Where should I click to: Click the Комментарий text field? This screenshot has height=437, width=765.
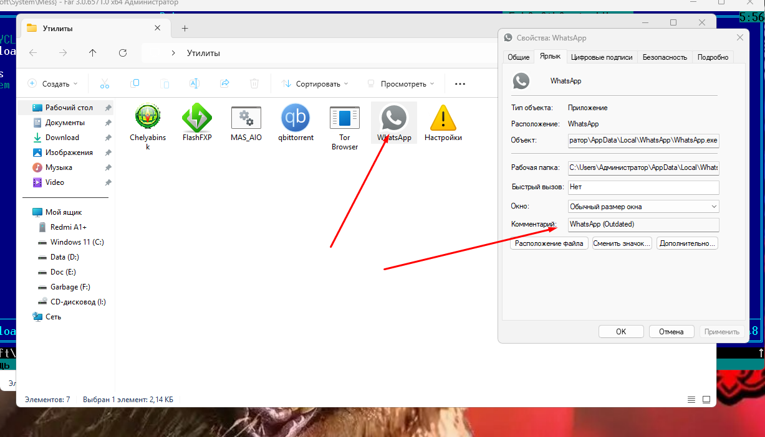643,224
